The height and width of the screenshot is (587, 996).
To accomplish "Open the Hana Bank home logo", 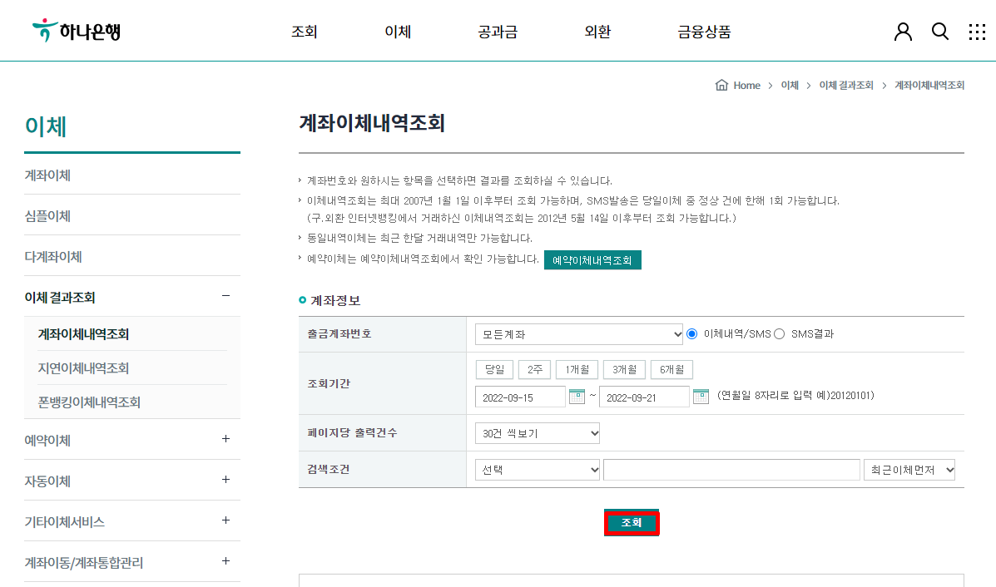I will click(75, 30).
